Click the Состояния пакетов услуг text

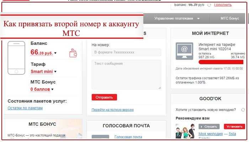tap(37, 101)
